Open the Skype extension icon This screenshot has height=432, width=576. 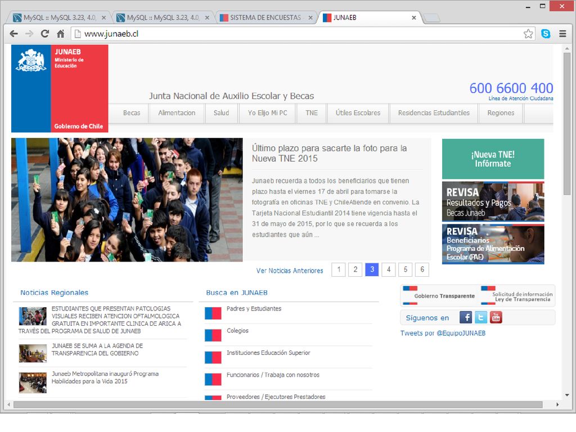tap(546, 34)
